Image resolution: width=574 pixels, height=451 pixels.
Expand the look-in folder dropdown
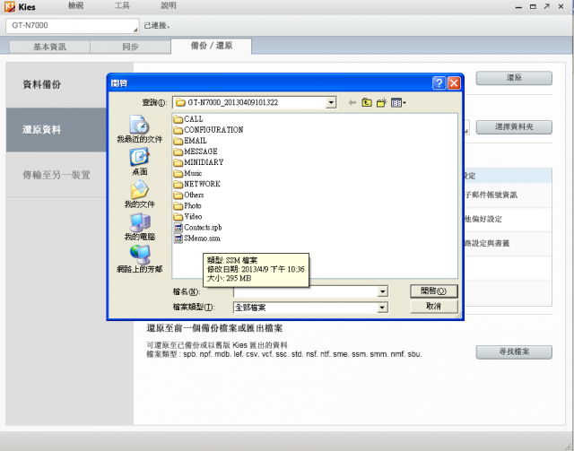tap(331, 102)
